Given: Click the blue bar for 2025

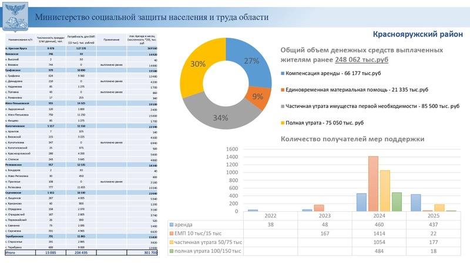Looking at the screenshot, I should (x=416, y=202).
